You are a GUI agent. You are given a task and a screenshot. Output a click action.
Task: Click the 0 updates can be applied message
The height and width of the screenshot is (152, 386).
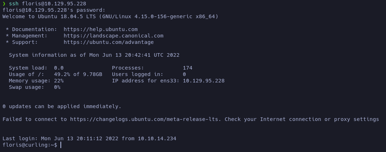[x=62, y=106]
